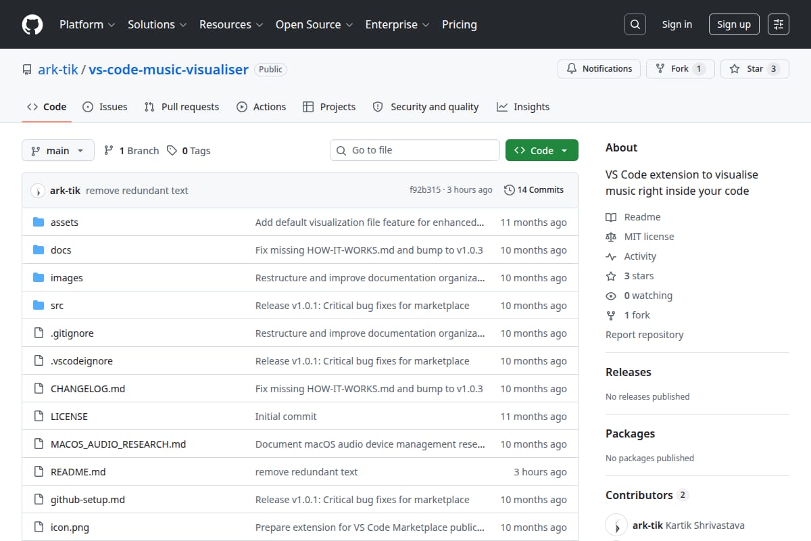
Task: Switch to the Issues tab
Action: click(x=105, y=107)
